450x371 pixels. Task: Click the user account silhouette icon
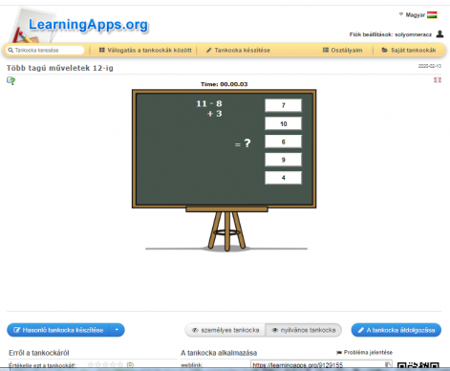click(x=439, y=33)
